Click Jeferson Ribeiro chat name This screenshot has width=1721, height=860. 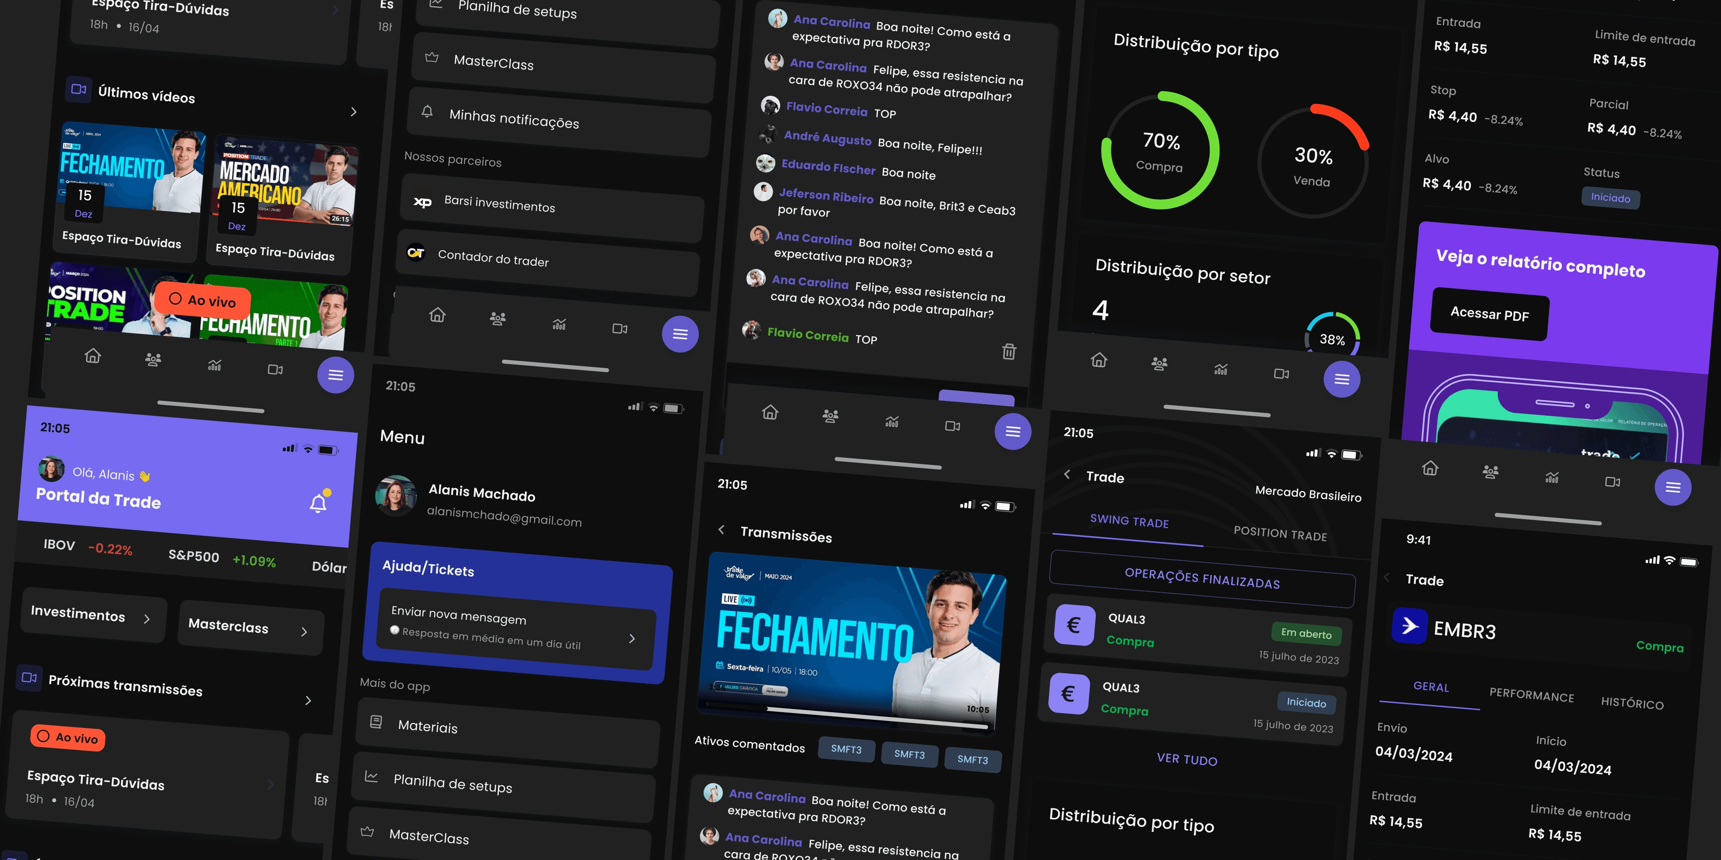[x=826, y=196]
